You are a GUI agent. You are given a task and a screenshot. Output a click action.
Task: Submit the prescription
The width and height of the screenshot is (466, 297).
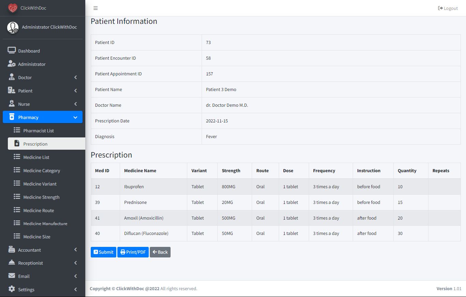(x=103, y=252)
